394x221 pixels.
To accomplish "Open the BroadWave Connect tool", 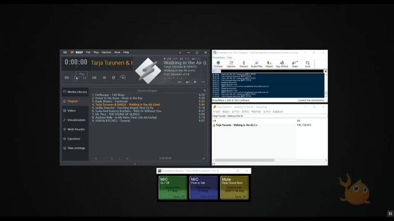I will (x=218, y=64).
